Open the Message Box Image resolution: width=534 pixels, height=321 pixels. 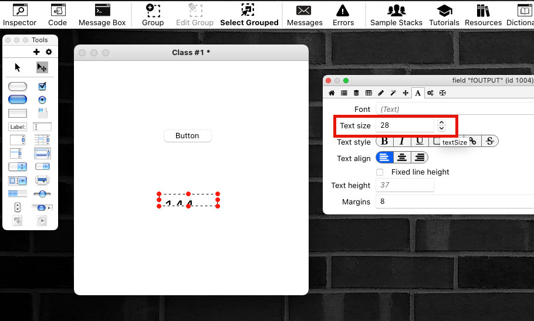click(x=102, y=15)
